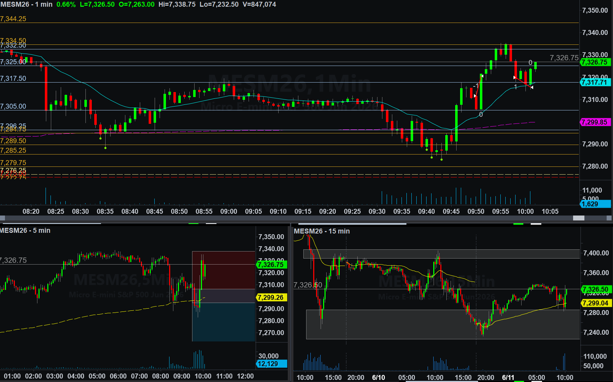
Task: Click the 7,400.00 label on 15 min price axis
Action: (596, 253)
